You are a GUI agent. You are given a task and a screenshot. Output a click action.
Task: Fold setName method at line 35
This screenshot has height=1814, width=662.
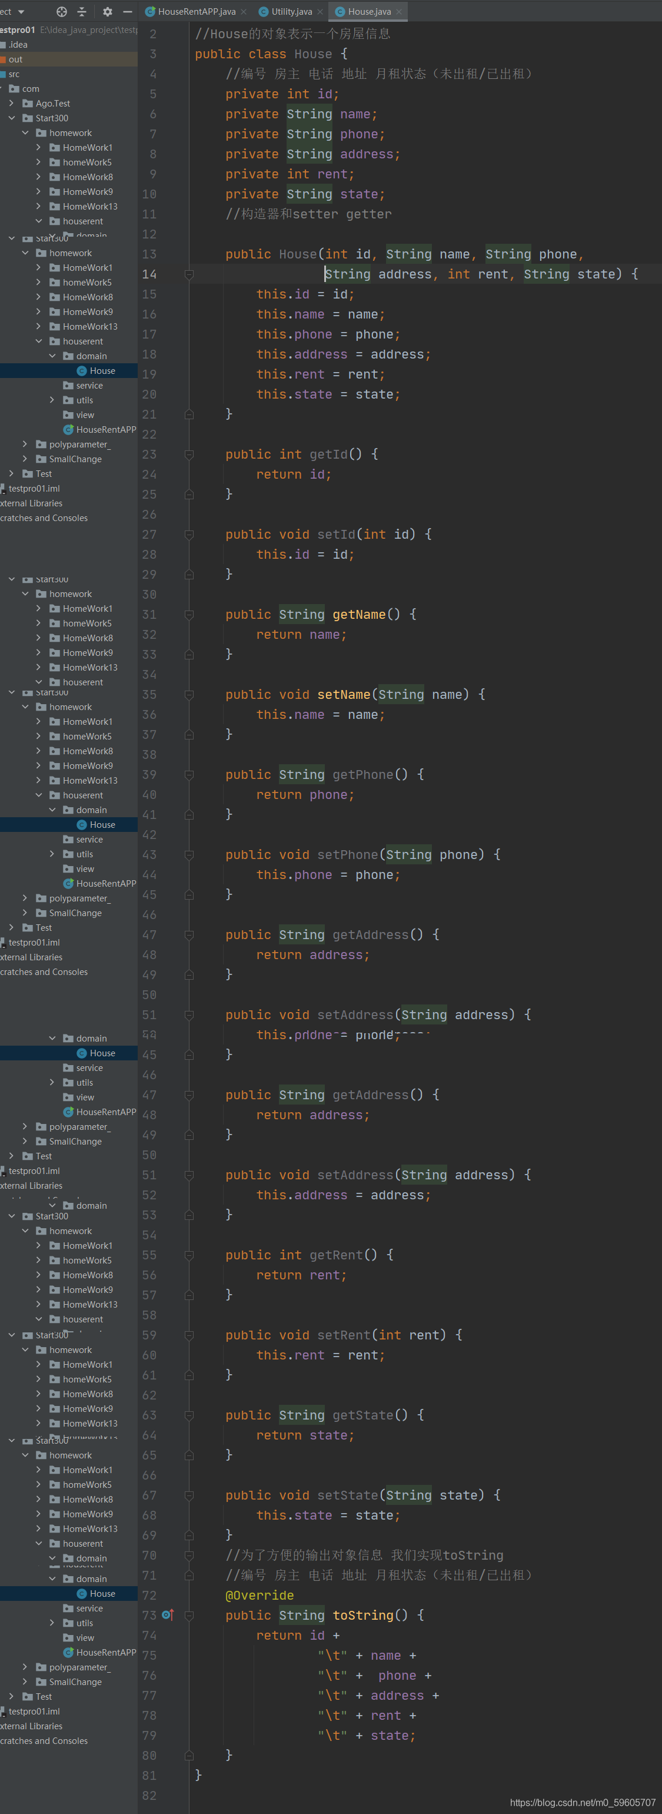pos(188,695)
